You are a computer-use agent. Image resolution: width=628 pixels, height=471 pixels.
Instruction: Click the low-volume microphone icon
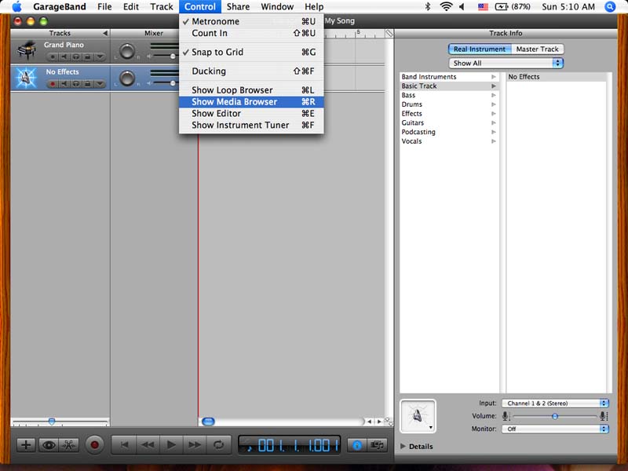(506, 416)
